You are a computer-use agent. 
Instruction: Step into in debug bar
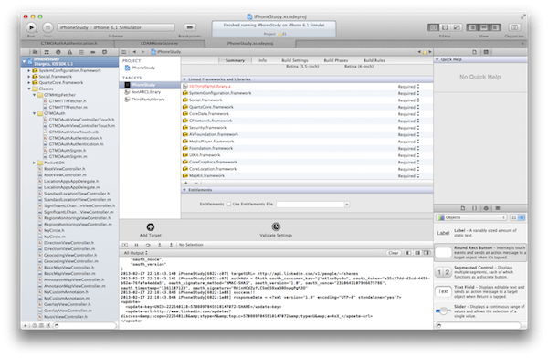(159, 245)
